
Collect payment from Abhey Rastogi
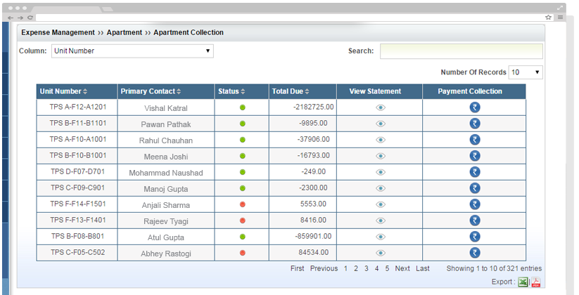[474, 253]
